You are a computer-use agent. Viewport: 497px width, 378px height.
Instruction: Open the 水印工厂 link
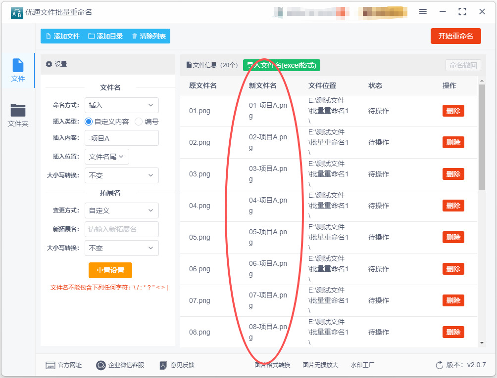[x=362, y=365]
